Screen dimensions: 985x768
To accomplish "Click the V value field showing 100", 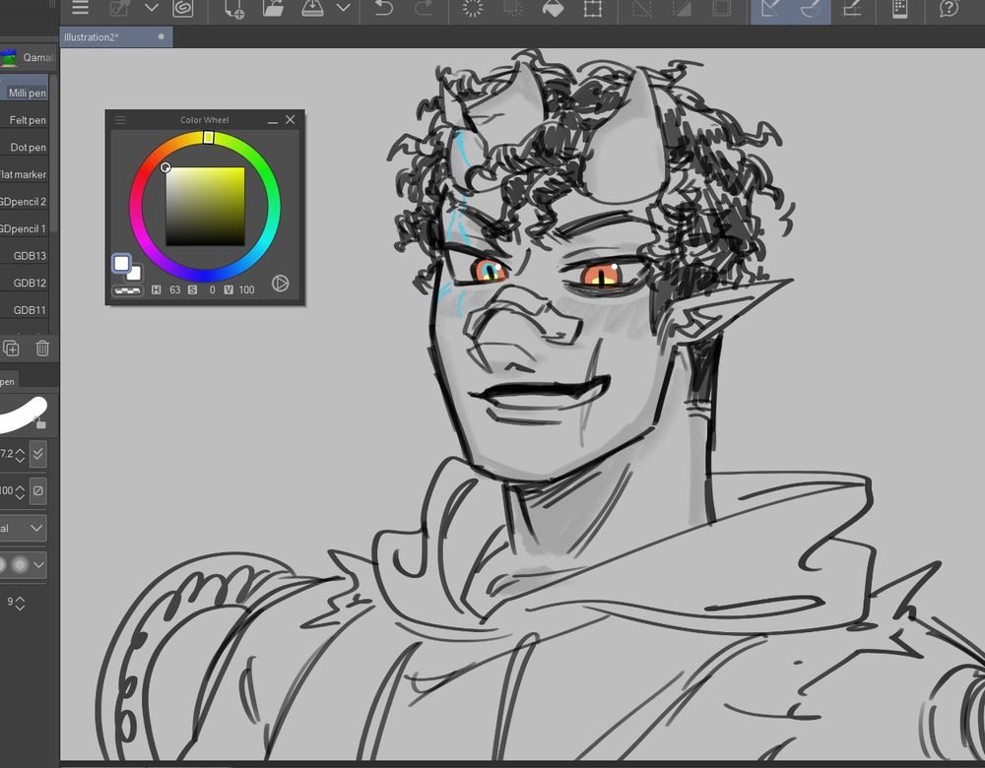I will click(246, 289).
